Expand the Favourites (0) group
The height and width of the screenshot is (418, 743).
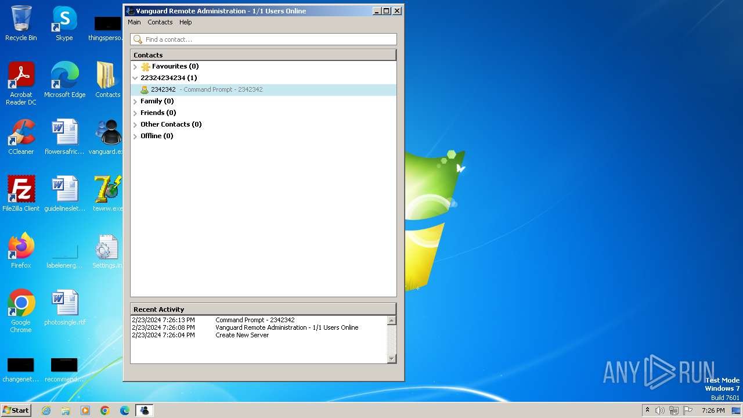pyautogui.click(x=135, y=67)
